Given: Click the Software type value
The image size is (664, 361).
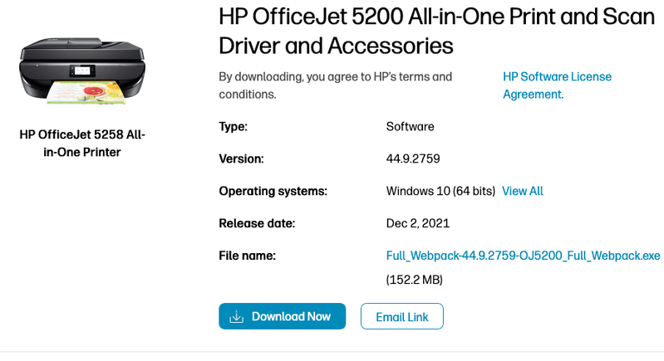Looking at the screenshot, I should tap(410, 127).
